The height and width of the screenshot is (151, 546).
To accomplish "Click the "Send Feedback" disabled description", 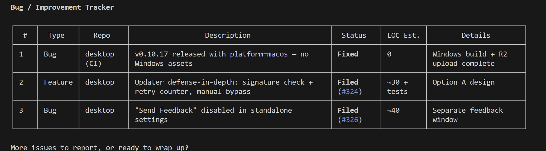I will coord(213,115).
